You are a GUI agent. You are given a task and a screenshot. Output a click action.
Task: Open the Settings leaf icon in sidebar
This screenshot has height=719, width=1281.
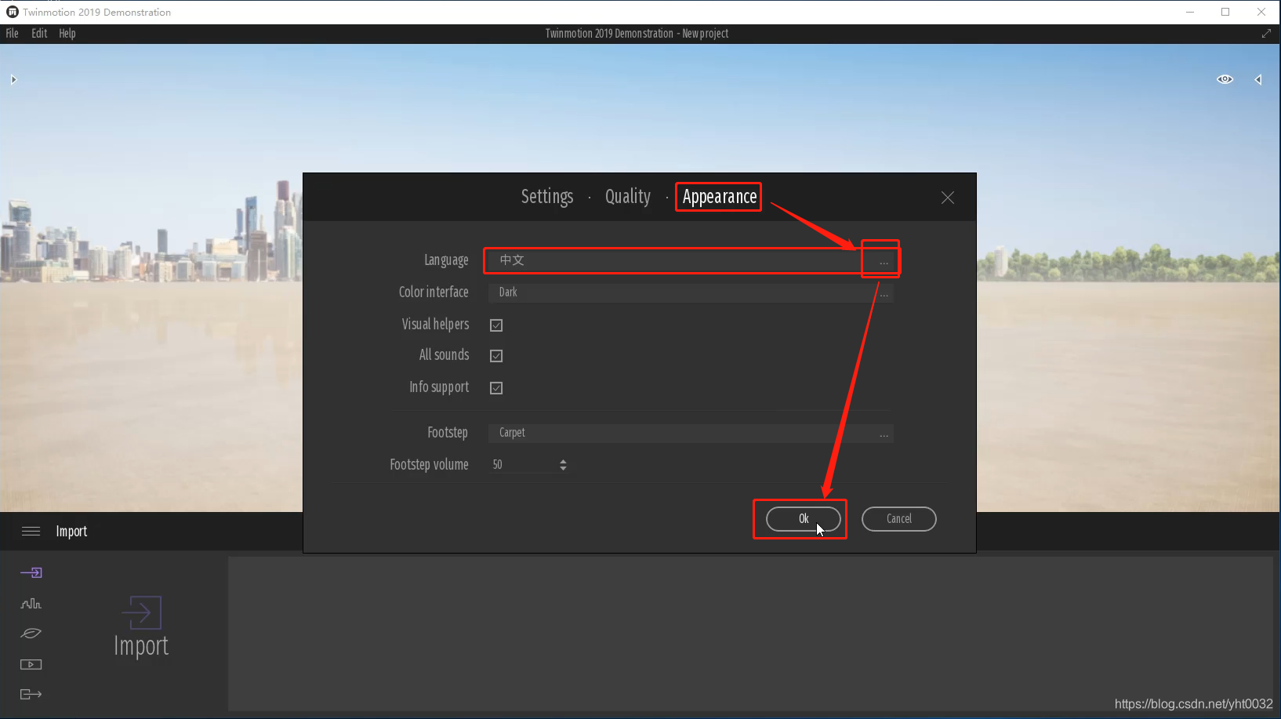[31, 634]
